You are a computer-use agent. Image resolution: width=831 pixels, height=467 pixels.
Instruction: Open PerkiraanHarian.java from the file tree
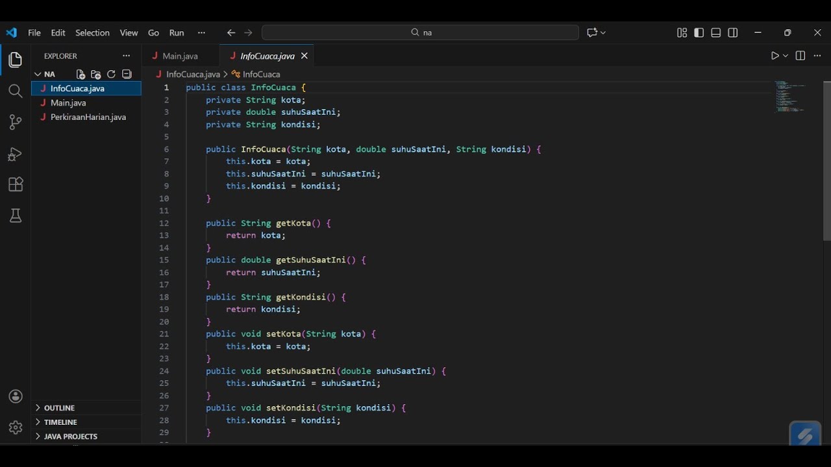click(x=86, y=117)
